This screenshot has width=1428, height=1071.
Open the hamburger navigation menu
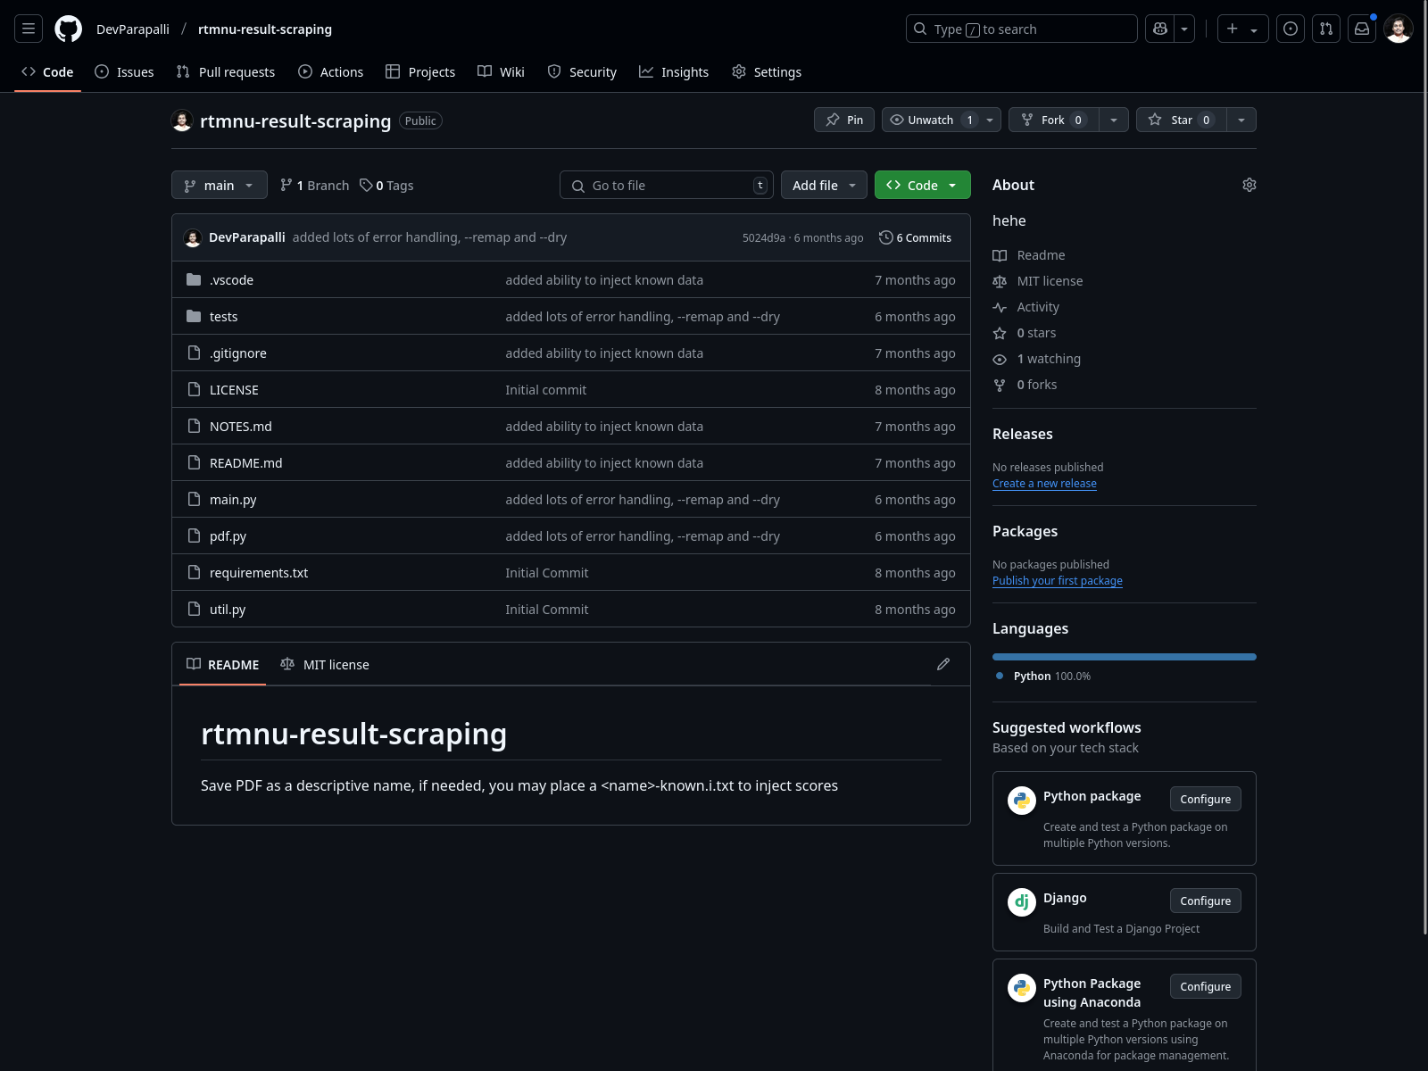pyautogui.click(x=29, y=29)
